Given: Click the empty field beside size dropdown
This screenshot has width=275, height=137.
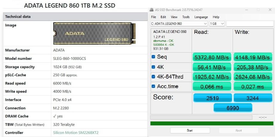Looking at the screenshot, I should (250, 24).
